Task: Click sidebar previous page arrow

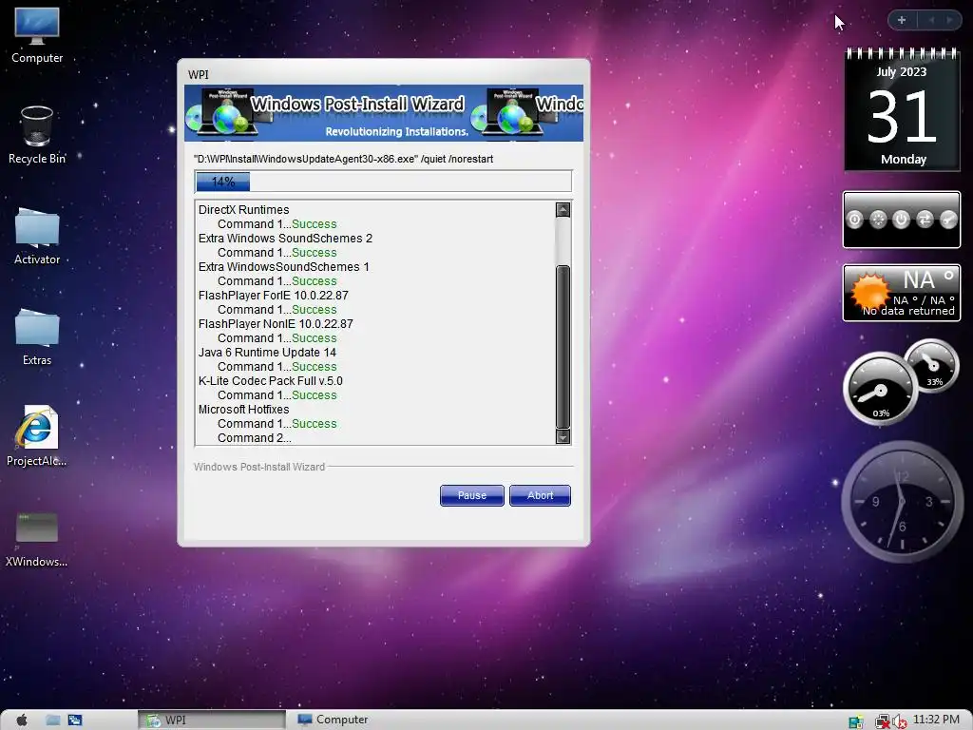Action: pos(931,20)
